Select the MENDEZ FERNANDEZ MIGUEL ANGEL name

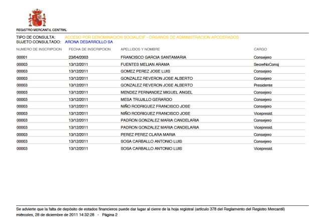click(x=156, y=92)
